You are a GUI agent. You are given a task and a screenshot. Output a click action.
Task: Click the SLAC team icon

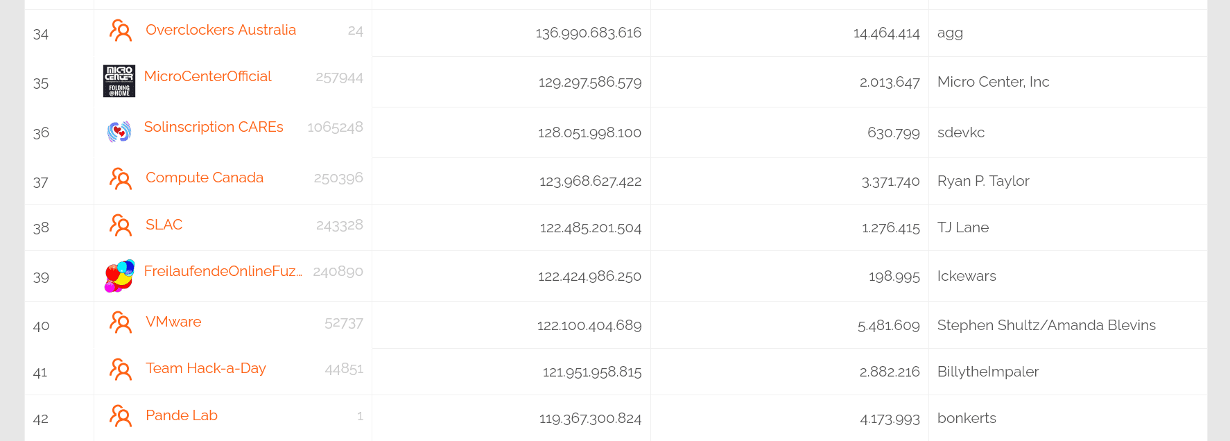click(120, 225)
